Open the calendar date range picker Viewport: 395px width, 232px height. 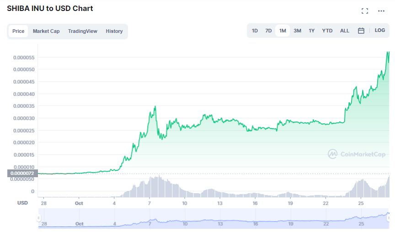[x=361, y=31]
